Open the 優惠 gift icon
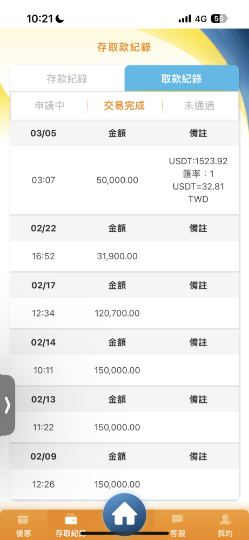Image resolution: width=249 pixels, height=540 pixels. click(x=23, y=519)
